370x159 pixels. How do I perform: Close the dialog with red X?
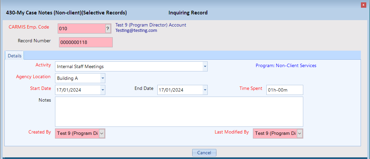click(363, 5)
